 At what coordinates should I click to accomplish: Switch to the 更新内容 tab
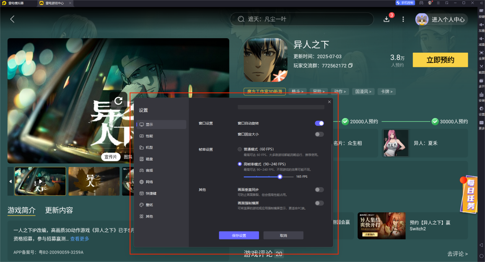pyautogui.click(x=59, y=210)
